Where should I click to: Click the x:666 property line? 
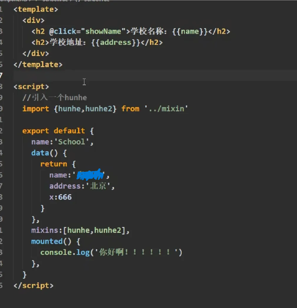(x=60, y=197)
